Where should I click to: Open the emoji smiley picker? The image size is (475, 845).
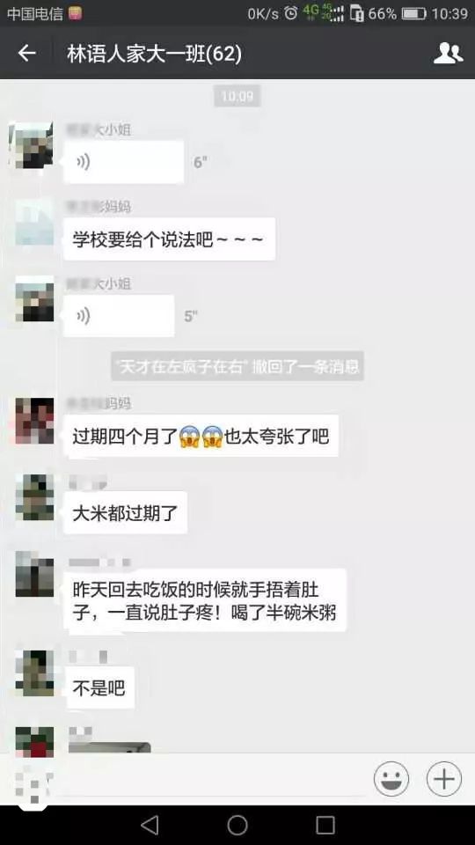click(391, 779)
